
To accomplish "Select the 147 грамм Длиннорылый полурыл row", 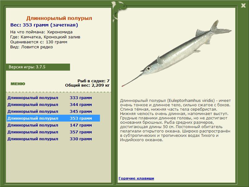I will coord(53,125).
